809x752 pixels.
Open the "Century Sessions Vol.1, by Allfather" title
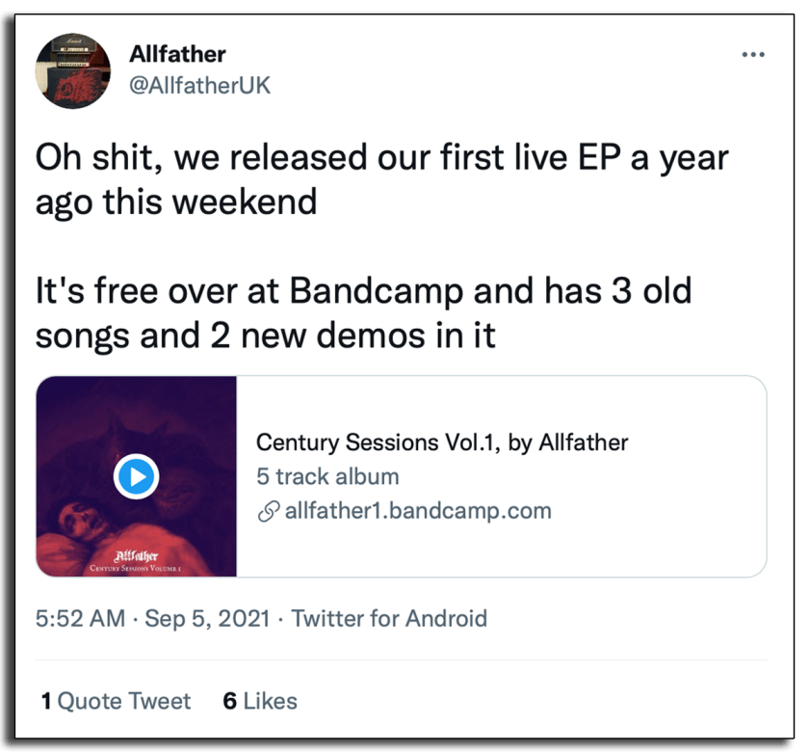coord(441,443)
